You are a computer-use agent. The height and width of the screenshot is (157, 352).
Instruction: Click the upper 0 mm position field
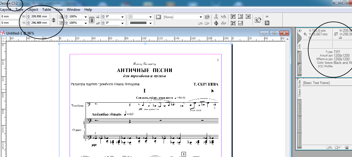10,16
